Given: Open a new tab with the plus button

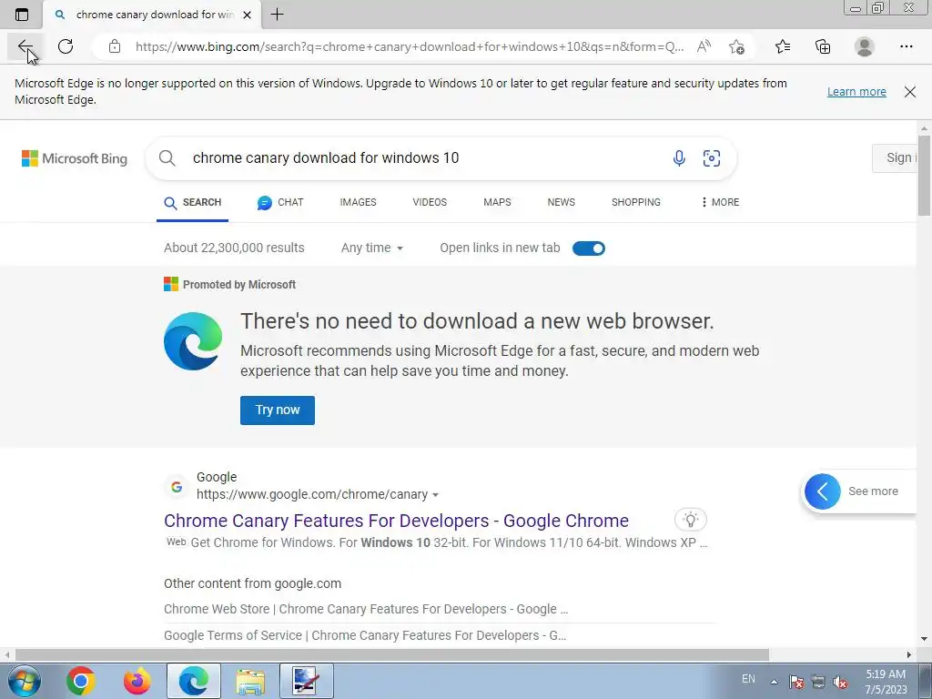Looking at the screenshot, I should 277,15.
